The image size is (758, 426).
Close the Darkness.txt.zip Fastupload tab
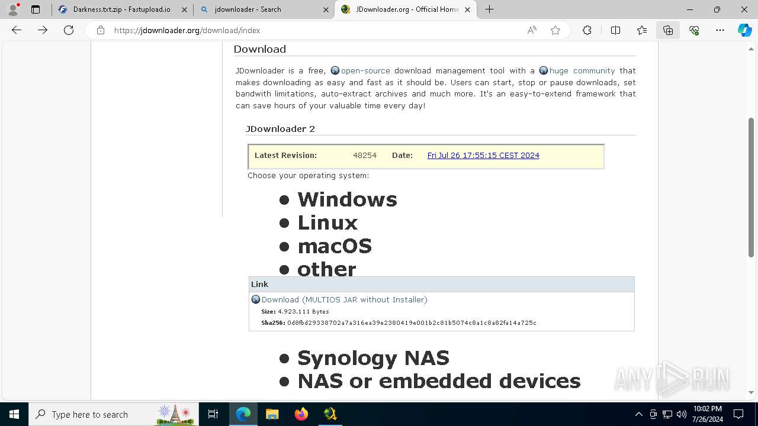185,9
